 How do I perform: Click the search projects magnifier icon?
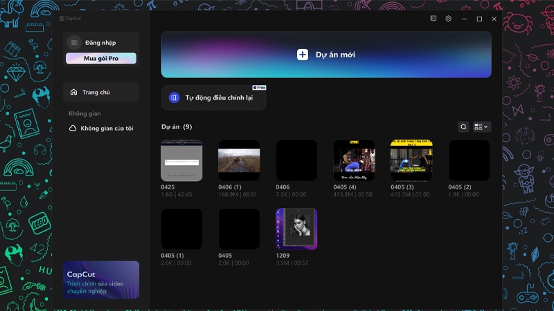click(x=463, y=127)
